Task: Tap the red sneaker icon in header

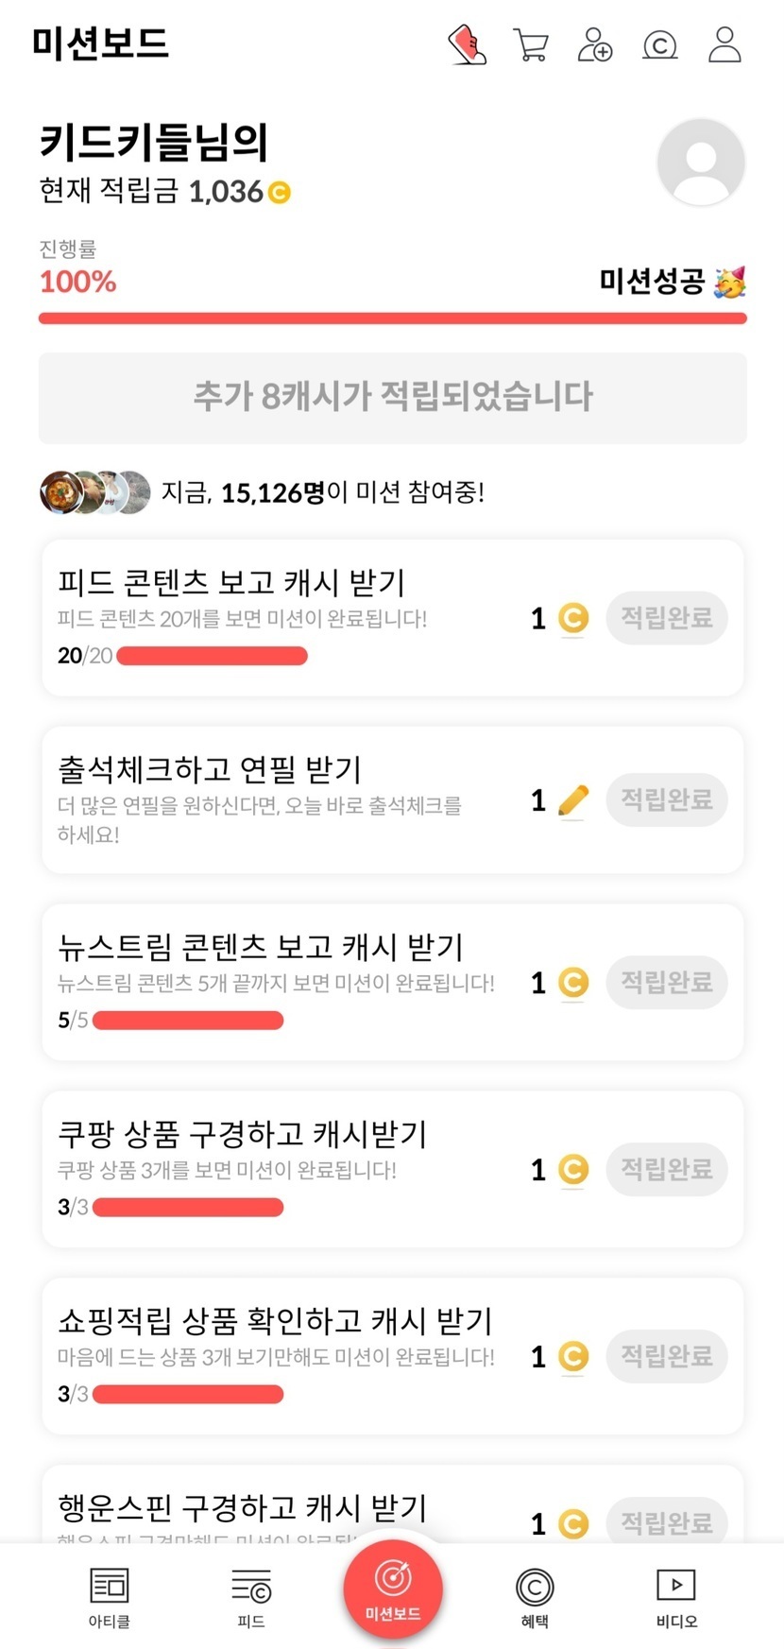Action: point(467,44)
